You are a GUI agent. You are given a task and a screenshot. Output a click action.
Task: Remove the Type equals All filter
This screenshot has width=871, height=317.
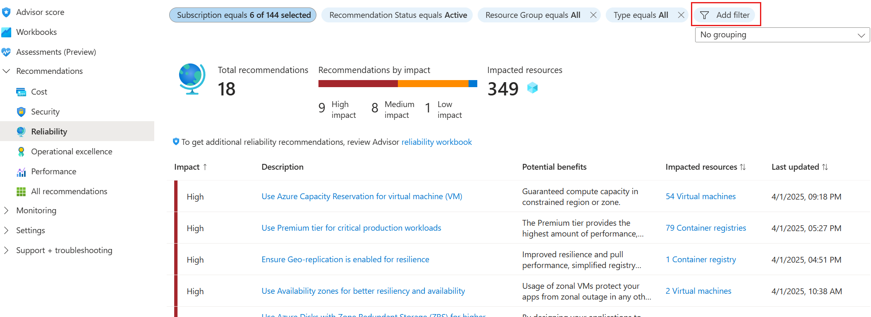[681, 15]
